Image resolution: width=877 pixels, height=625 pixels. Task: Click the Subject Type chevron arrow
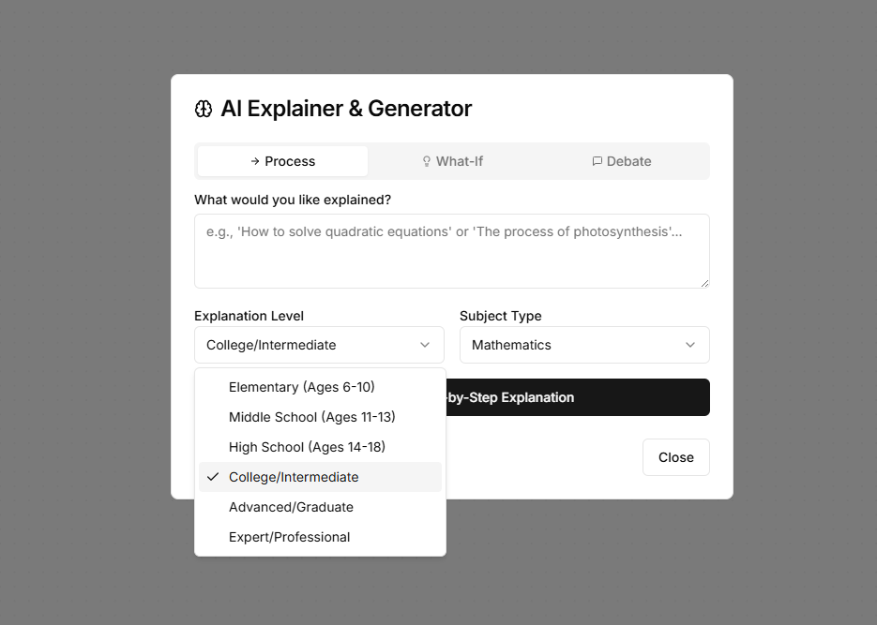(x=690, y=345)
